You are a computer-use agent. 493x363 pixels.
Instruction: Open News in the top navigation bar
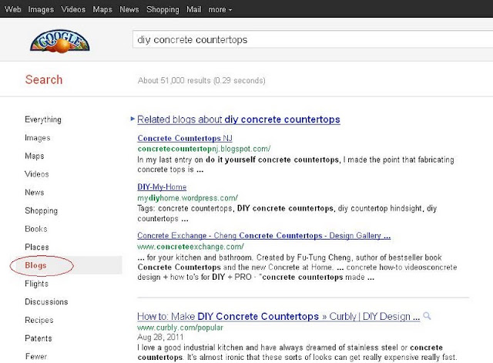coord(129,9)
